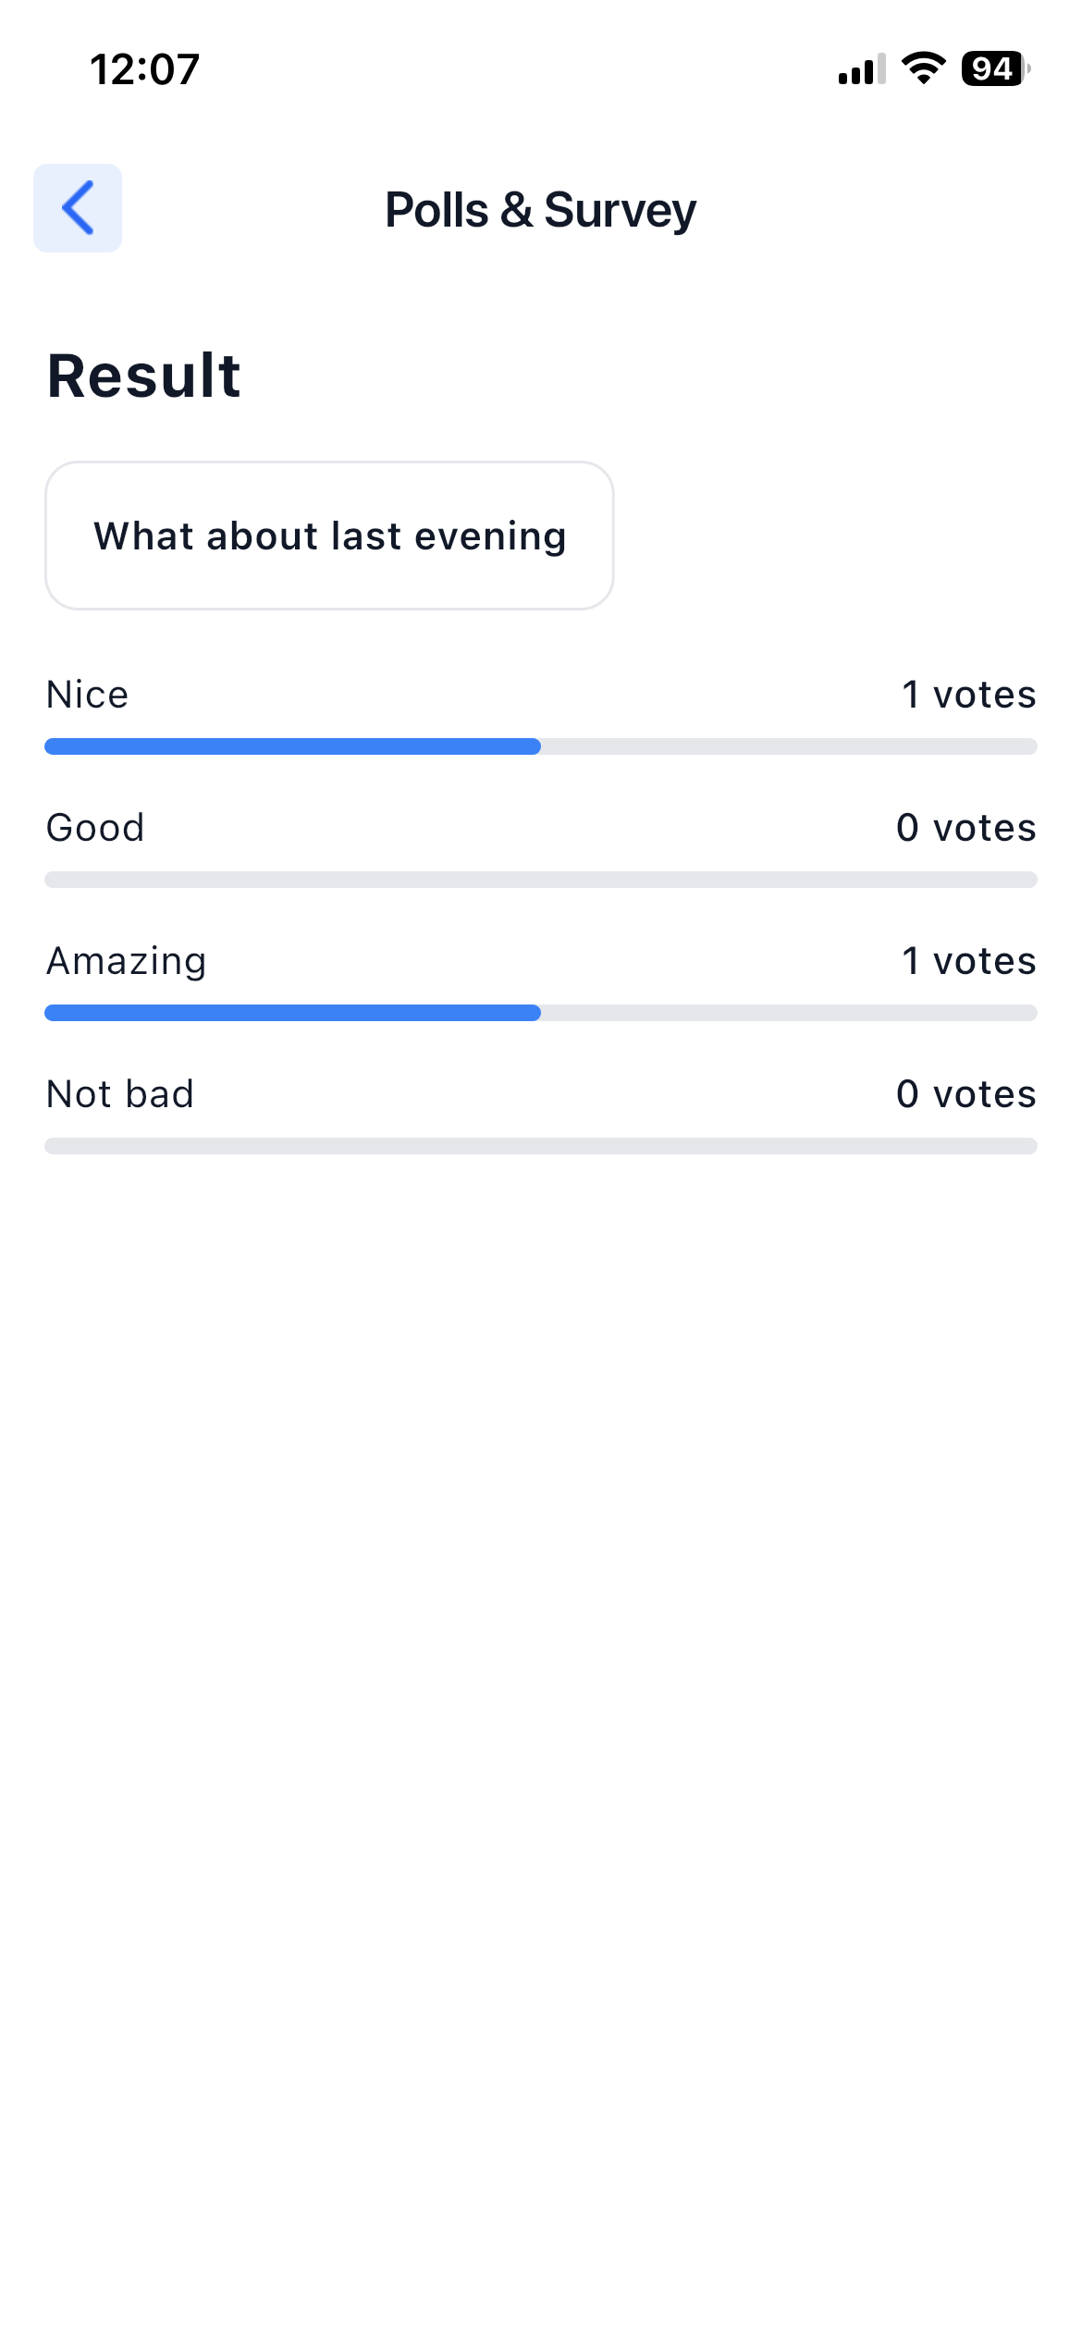Tap the blue back arrow button
1082x2342 pixels.
click(x=78, y=208)
